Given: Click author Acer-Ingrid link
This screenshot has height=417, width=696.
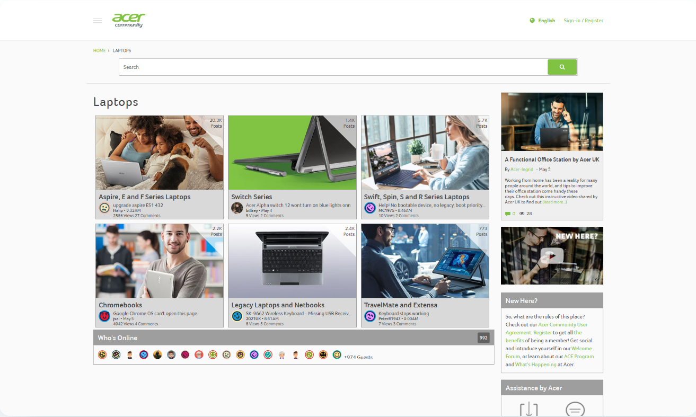Looking at the screenshot, I should coord(522,170).
